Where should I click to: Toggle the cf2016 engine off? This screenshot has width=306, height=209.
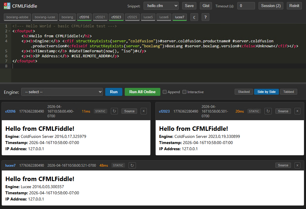[x=84, y=17]
